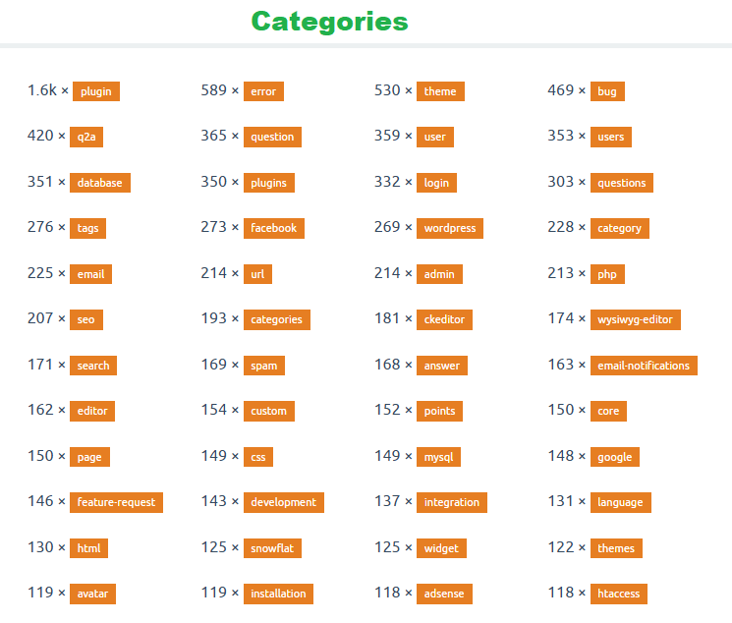732x623 pixels.
Task: Open the htaccess tag
Action: click(619, 594)
